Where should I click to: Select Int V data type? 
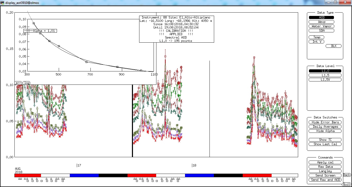point(316,42)
